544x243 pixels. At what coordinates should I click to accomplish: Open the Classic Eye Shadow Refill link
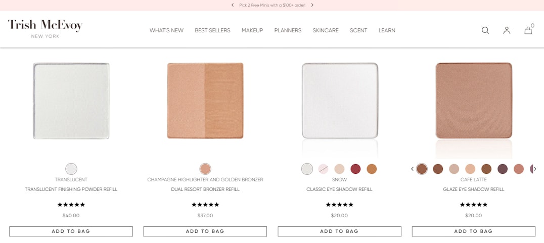(339, 189)
